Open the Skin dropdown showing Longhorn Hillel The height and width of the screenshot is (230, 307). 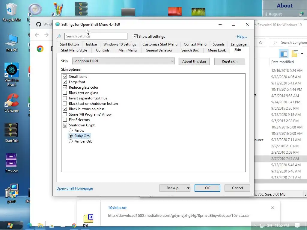(123, 61)
